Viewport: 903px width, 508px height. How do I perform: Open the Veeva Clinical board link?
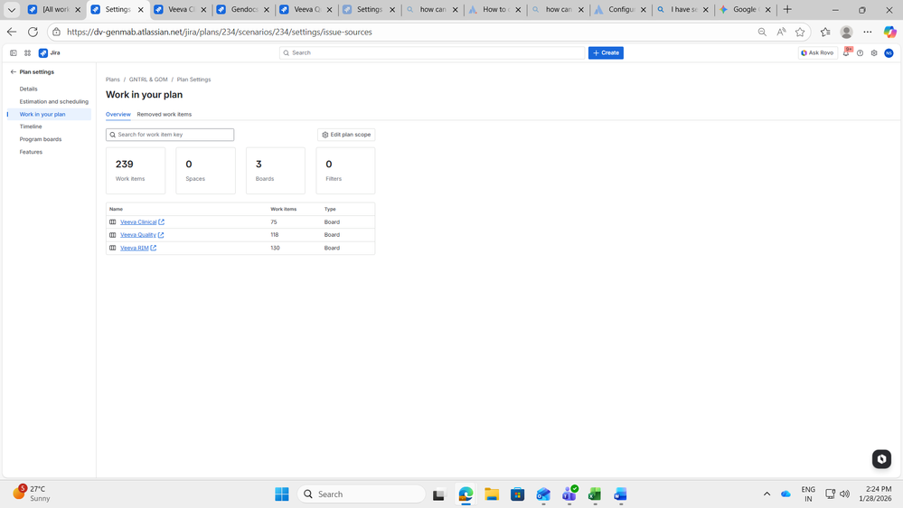[x=138, y=222]
